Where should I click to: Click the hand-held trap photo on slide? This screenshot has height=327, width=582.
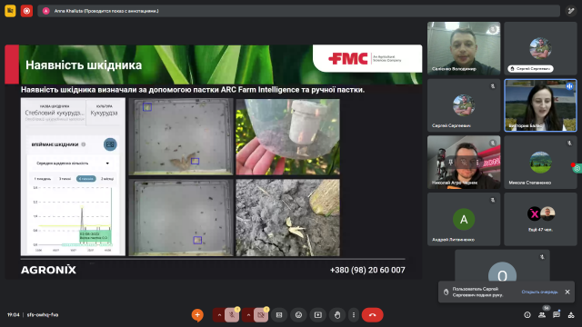(x=287, y=136)
